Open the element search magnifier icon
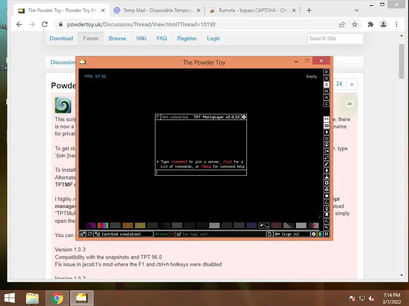This screenshot has width=409, height=306. tap(326, 228)
